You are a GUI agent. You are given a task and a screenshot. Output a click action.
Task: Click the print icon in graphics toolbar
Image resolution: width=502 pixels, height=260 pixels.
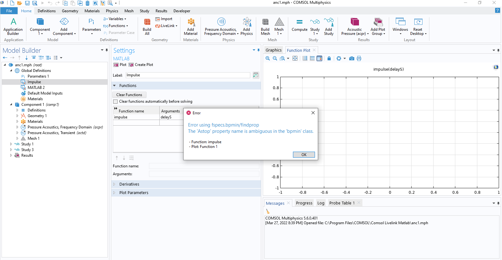click(x=359, y=58)
